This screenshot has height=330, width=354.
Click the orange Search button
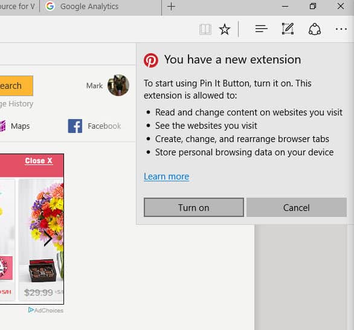[16, 86]
